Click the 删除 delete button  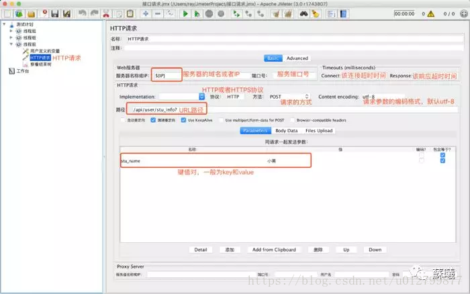318,250
